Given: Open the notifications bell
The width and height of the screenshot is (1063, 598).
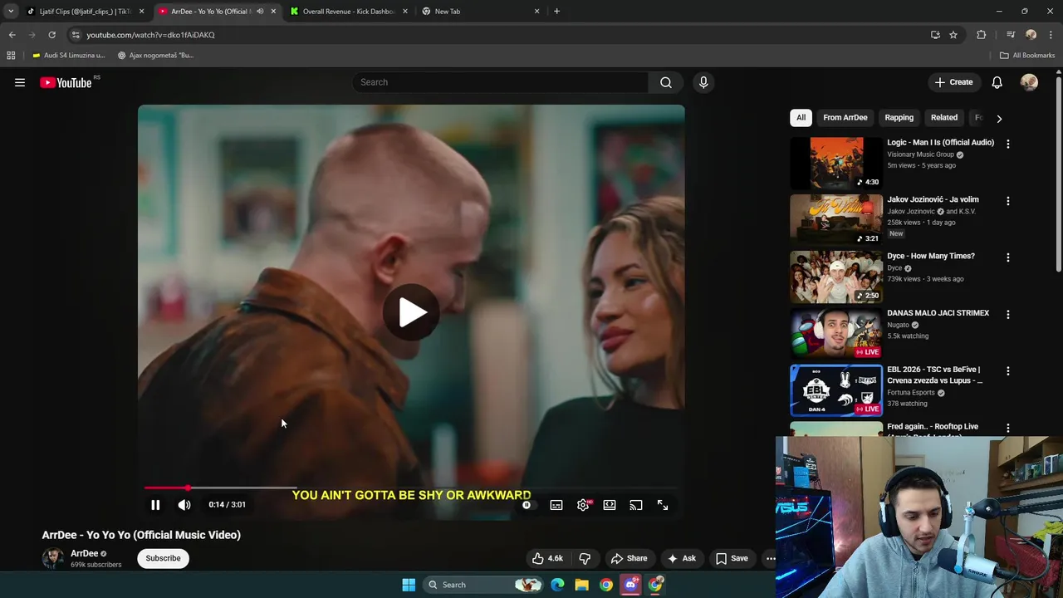Looking at the screenshot, I should (x=997, y=82).
